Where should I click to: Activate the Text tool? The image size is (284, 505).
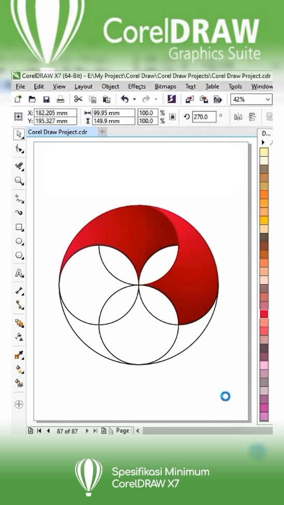pyautogui.click(x=19, y=273)
